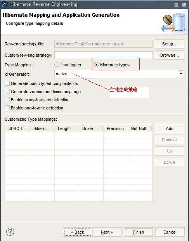The width and height of the screenshot is (189, 241).
Task: Check Generate version and timestamp tags
Action: [x=7, y=92]
